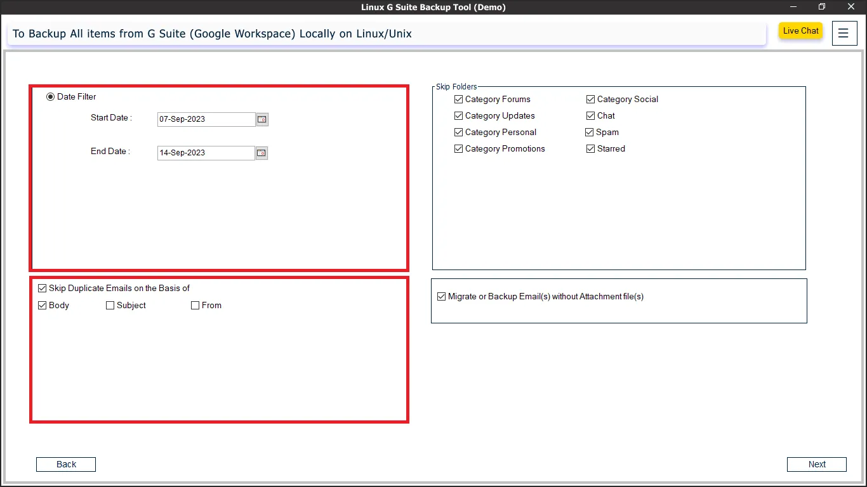The image size is (867, 487).
Task: Go to the Next step
Action: (816, 464)
